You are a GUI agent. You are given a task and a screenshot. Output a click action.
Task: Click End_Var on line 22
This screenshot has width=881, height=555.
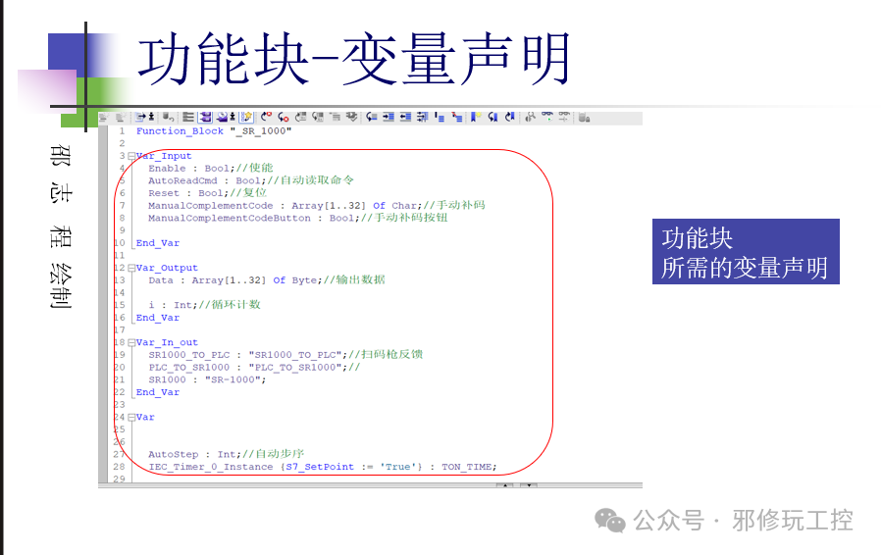[157, 392]
